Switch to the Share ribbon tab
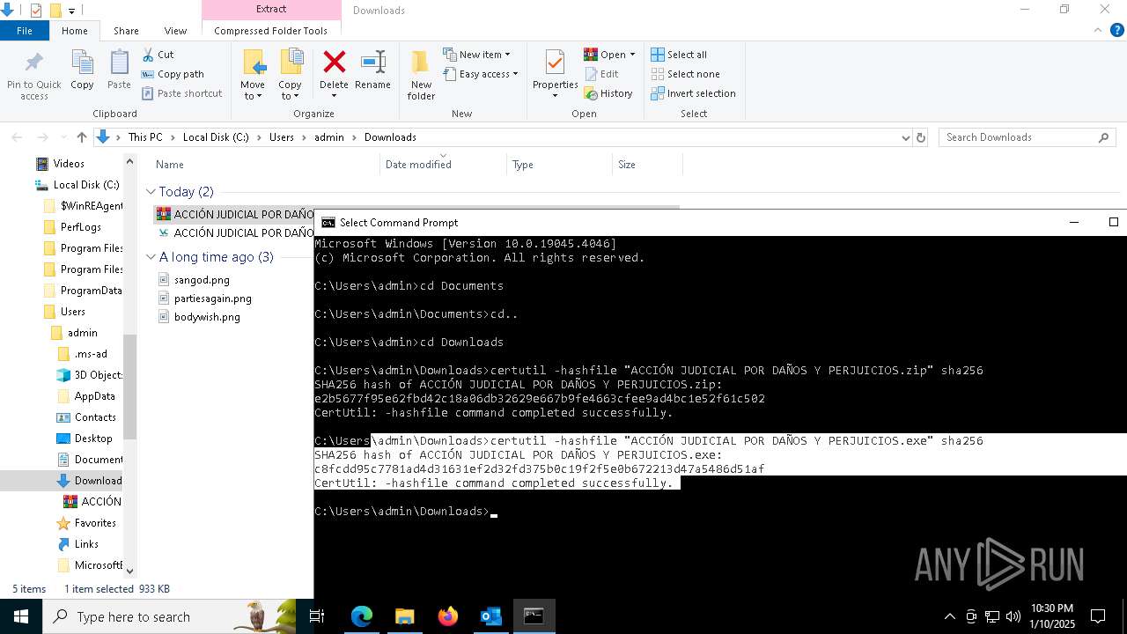 pyautogui.click(x=126, y=31)
